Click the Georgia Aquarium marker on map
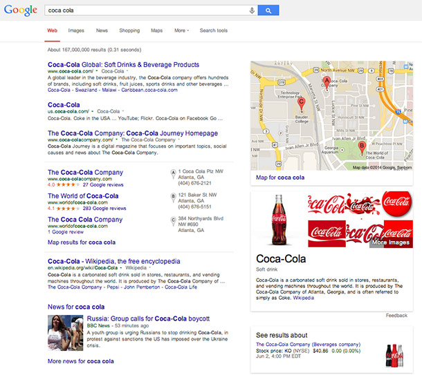This screenshot has width=422, height=375. [x=342, y=150]
